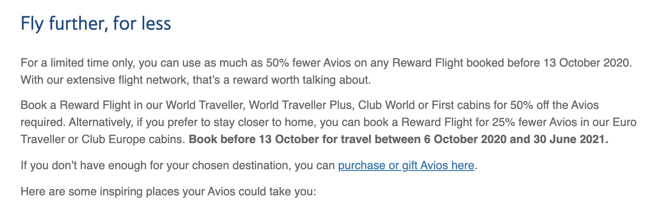Open the "purchase or gift Avios here" link

(x=406, y=166)
